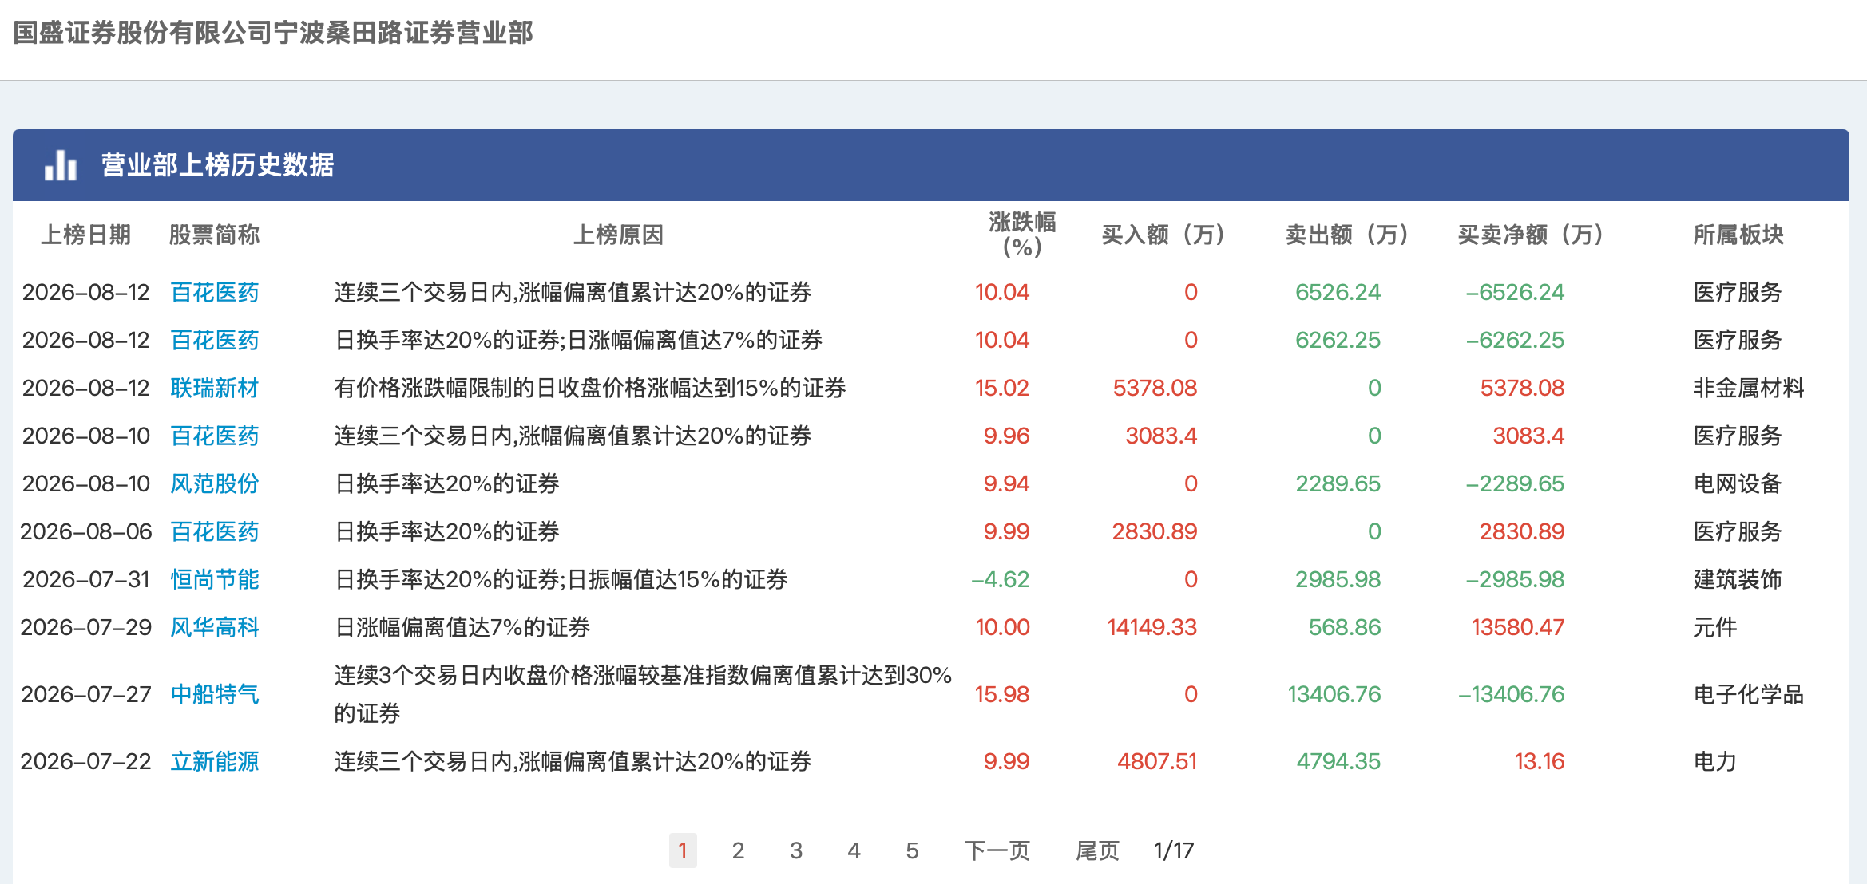
Task: Click the 4794.35 sell amount cell
Action: coord(1338,761)
